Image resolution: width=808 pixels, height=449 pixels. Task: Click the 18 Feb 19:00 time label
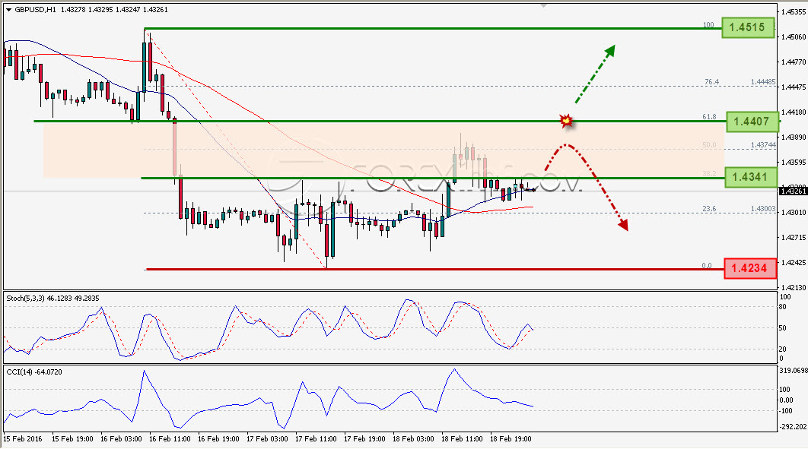[511, 439]
